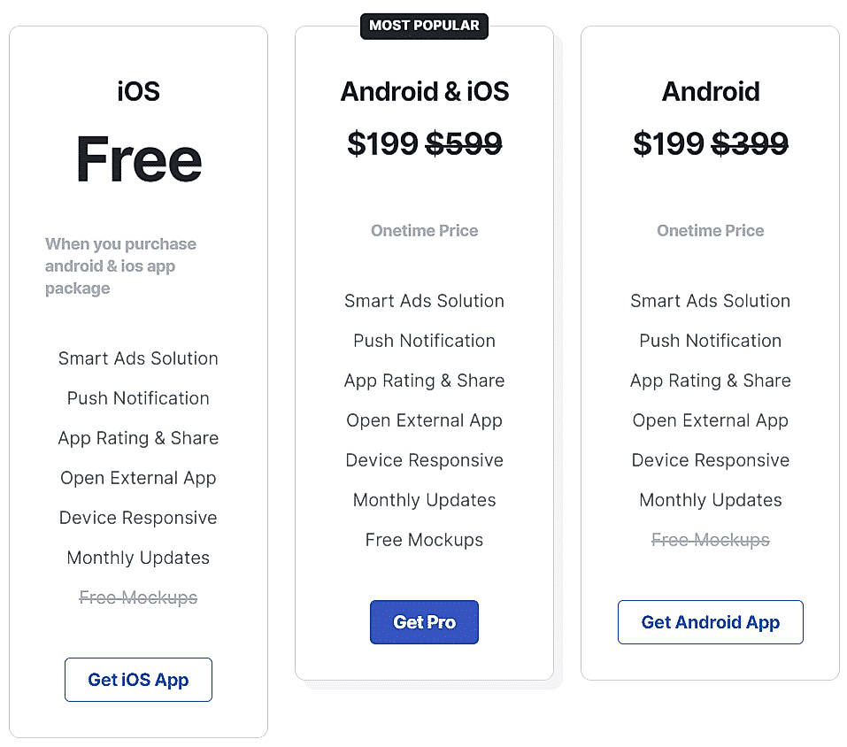Click the Get Pro button
The height and width of the screenshot is (747, 847).
click(x=424, y=622)
